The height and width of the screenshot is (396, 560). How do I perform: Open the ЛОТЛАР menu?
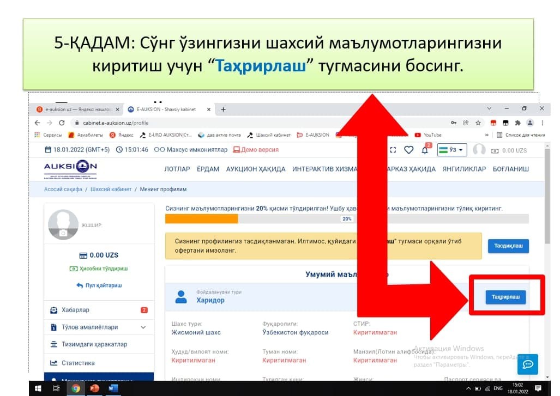[x=177, y=169]
